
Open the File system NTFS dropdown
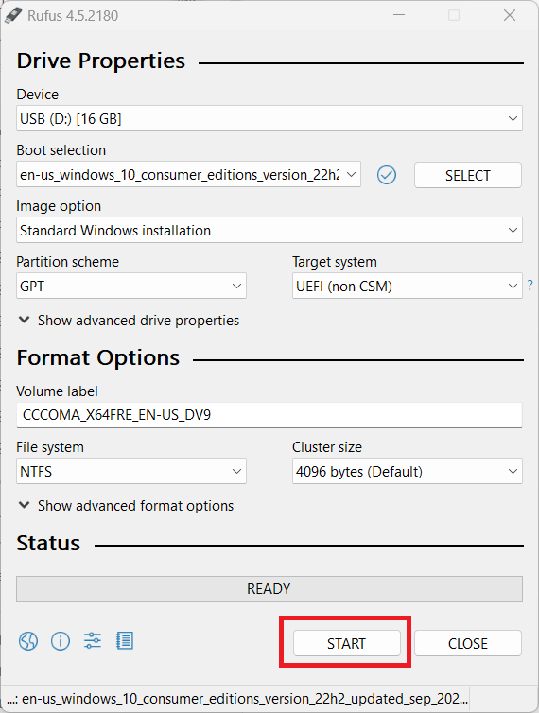click(x=131, y=471)
